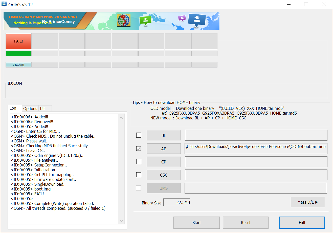
Task: Click log line 'SingleDownload.'
Action: pos(38,184)
